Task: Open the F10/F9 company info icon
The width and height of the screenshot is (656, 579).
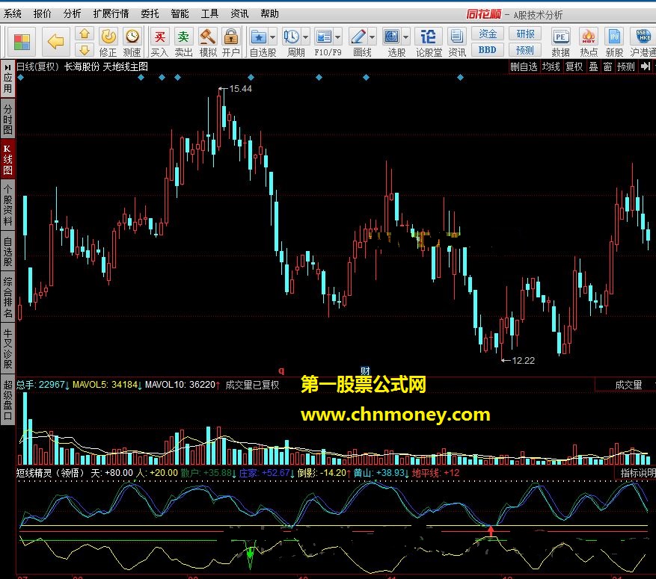Action: tap(324, 37)
